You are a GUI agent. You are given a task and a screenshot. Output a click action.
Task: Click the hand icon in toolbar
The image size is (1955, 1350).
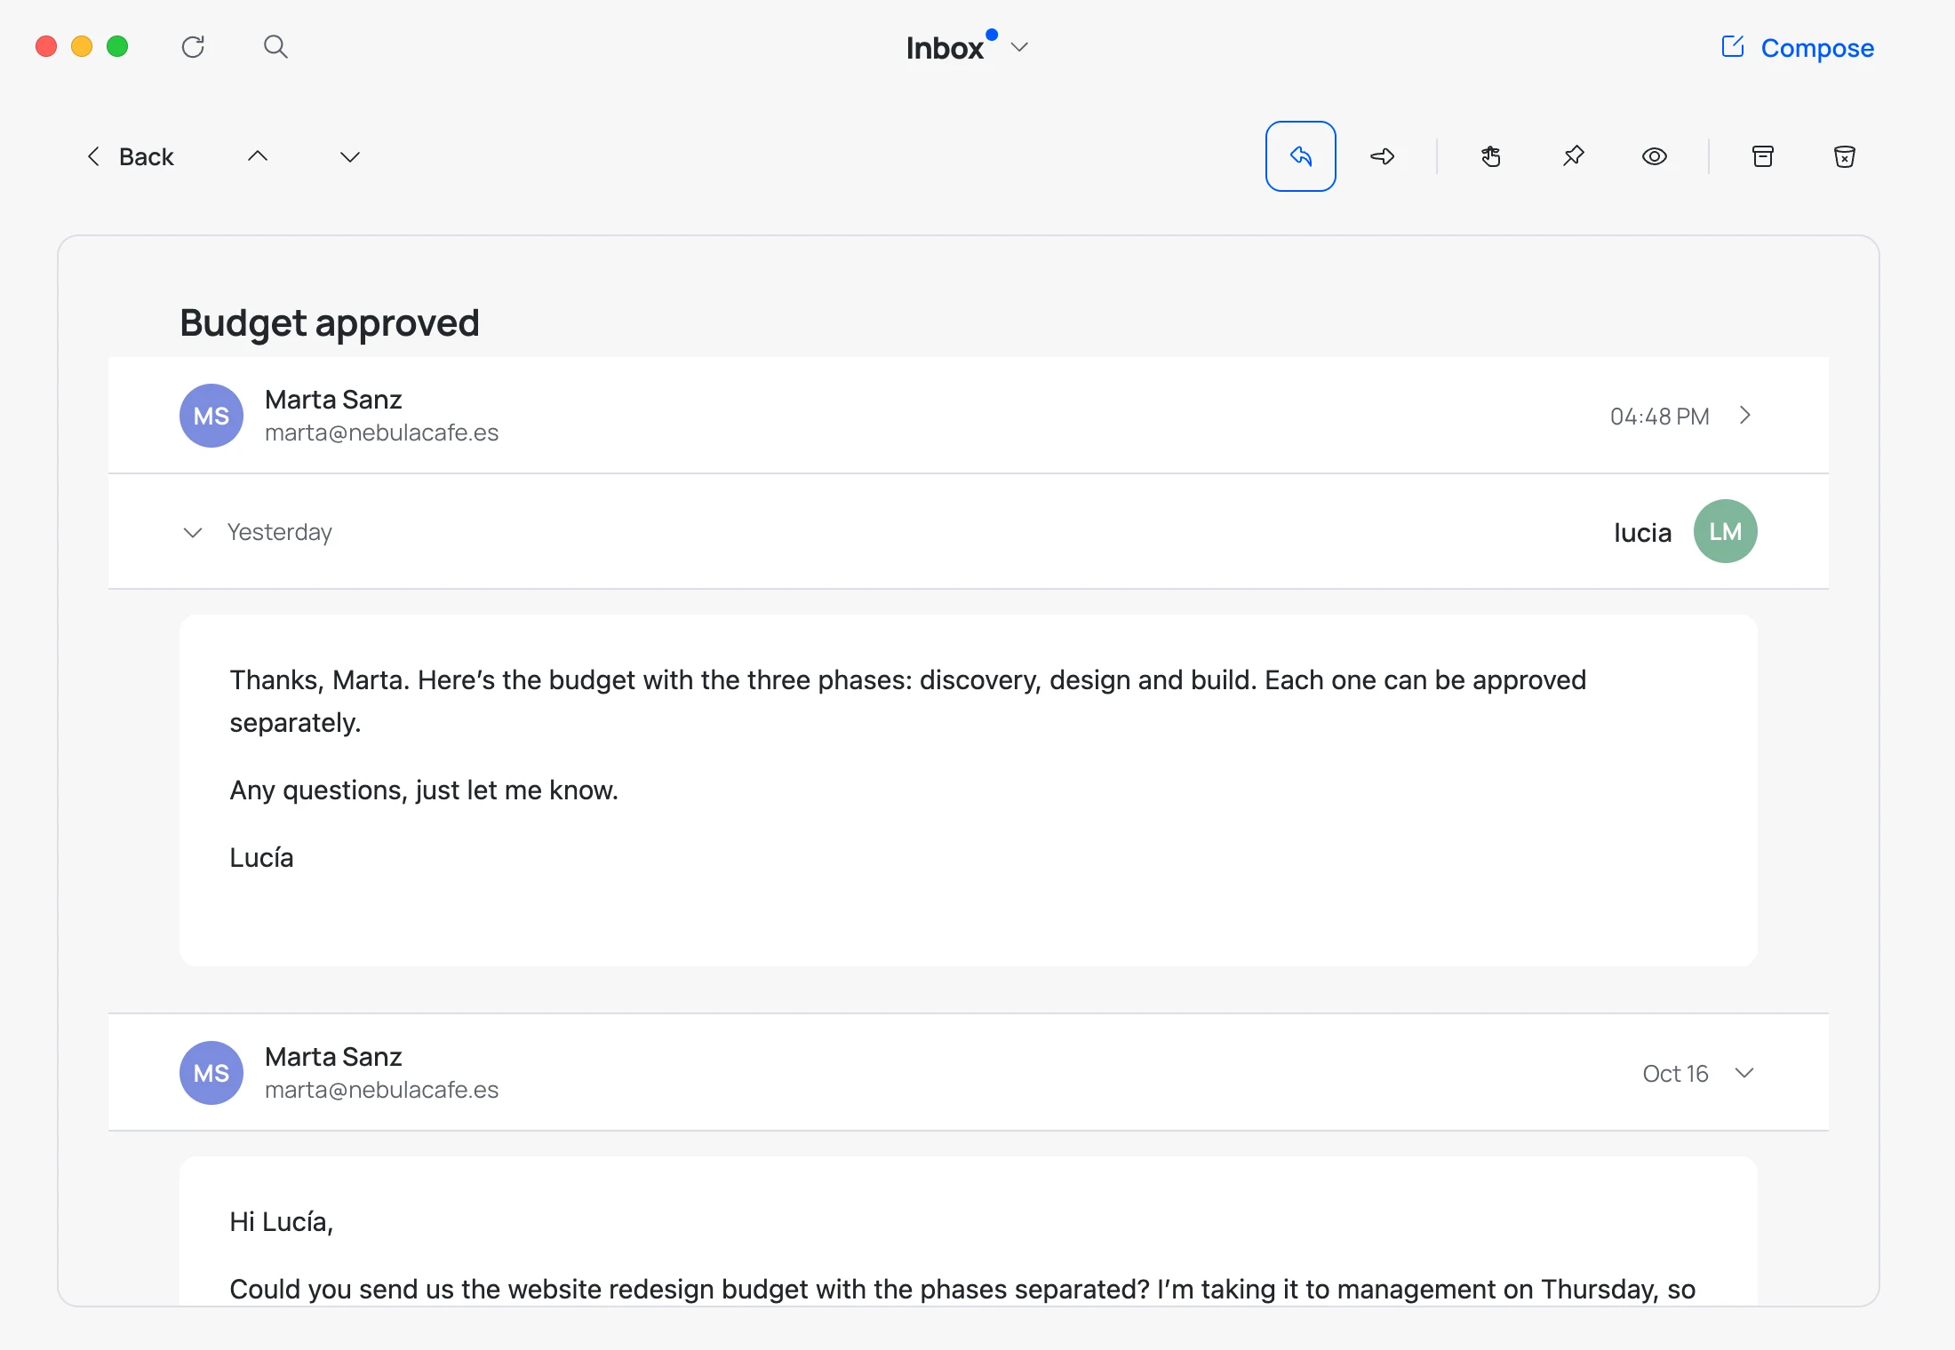point(1491,157)
